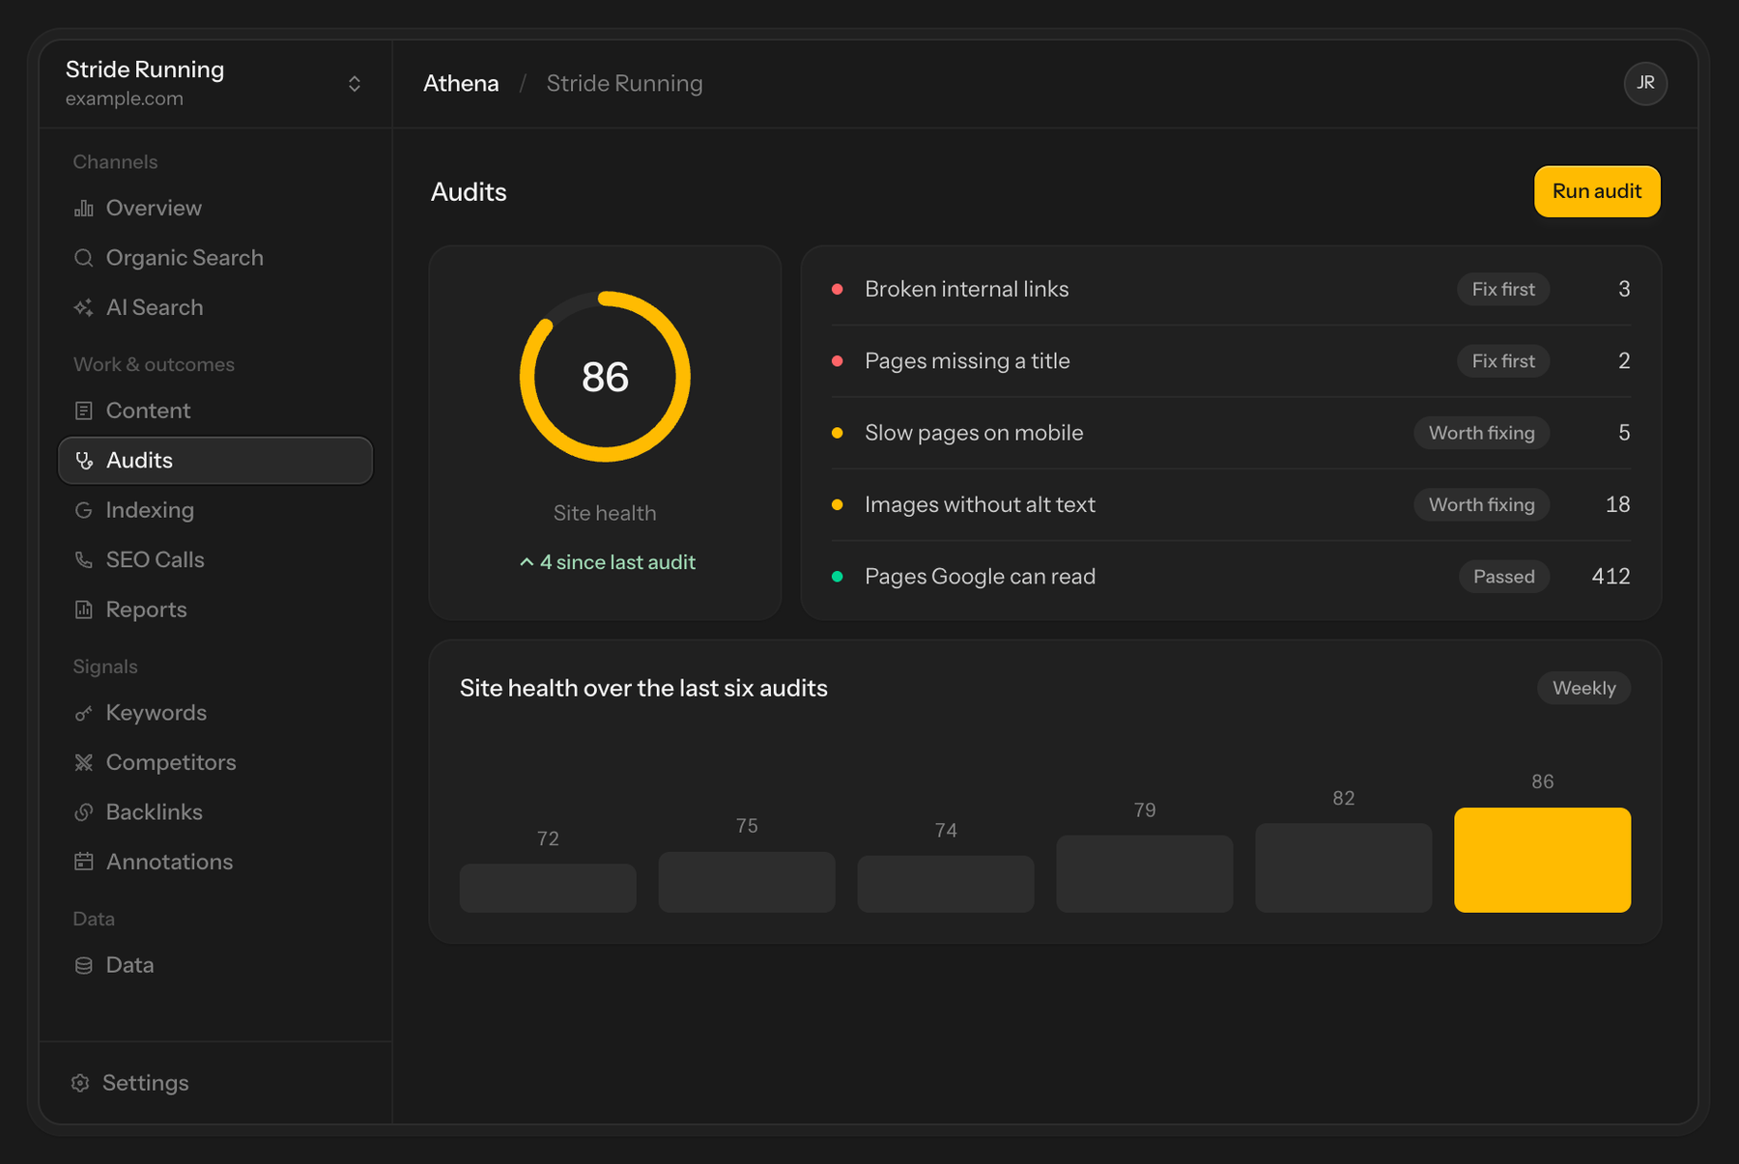
Task: Click the Audits stethoscope icon
Action: 84,461
